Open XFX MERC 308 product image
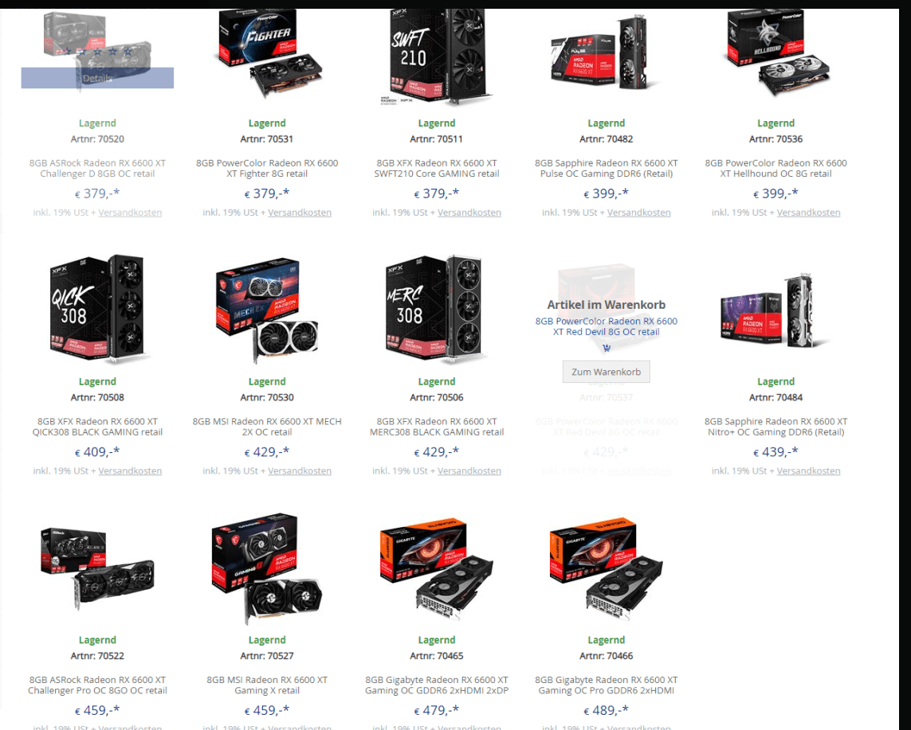Viewport: 911px width, 730px height. click(x=436, y=310)
